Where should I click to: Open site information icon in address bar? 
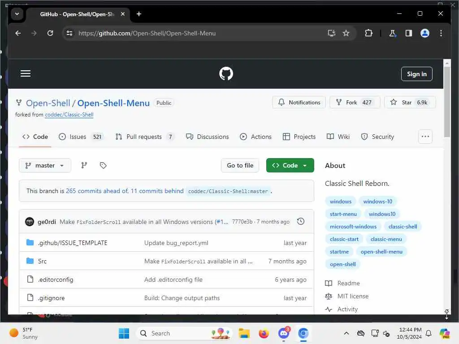pyautogui.click(x=69, y=33)
